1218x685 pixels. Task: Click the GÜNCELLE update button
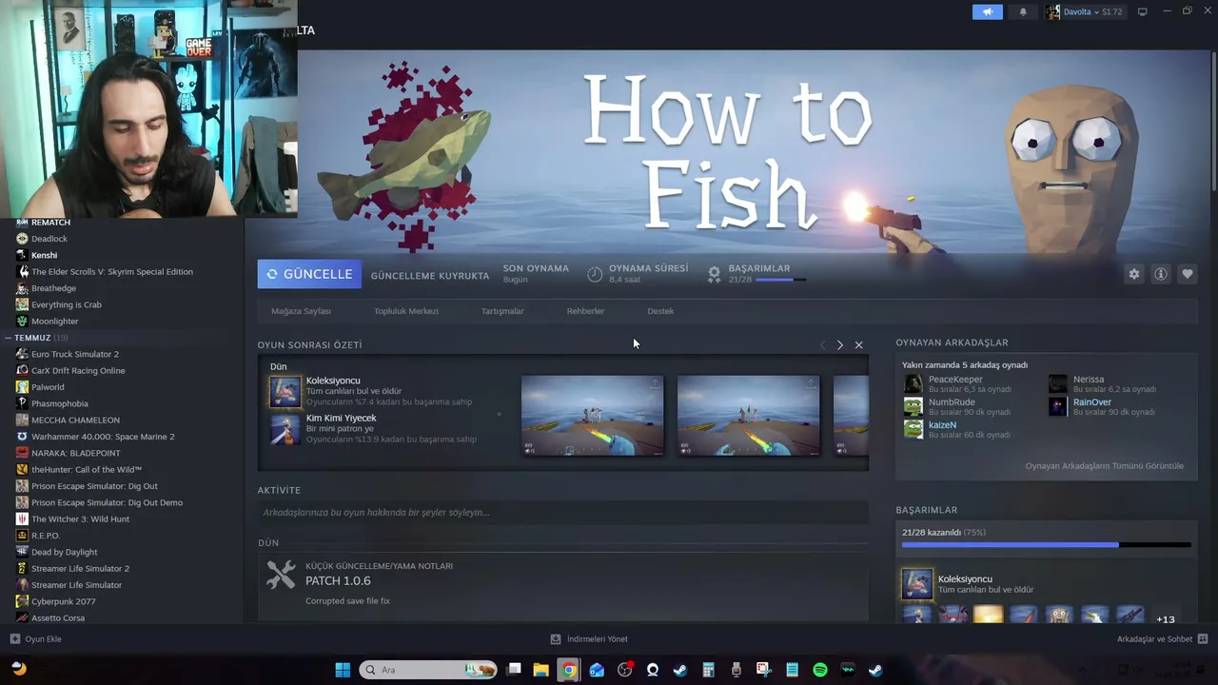309,274
